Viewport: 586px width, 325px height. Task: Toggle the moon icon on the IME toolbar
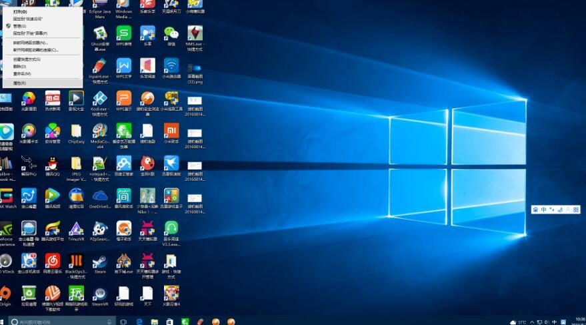tap(560, 210)
